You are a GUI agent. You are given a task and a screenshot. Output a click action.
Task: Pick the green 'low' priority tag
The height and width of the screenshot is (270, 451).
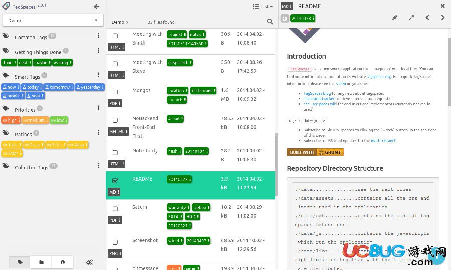(x=59, y=120)
